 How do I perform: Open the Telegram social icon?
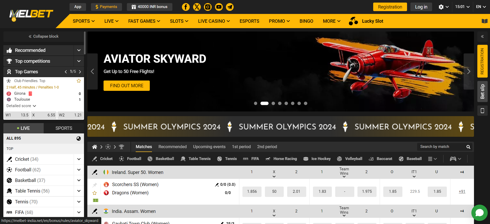pos(230,7)
